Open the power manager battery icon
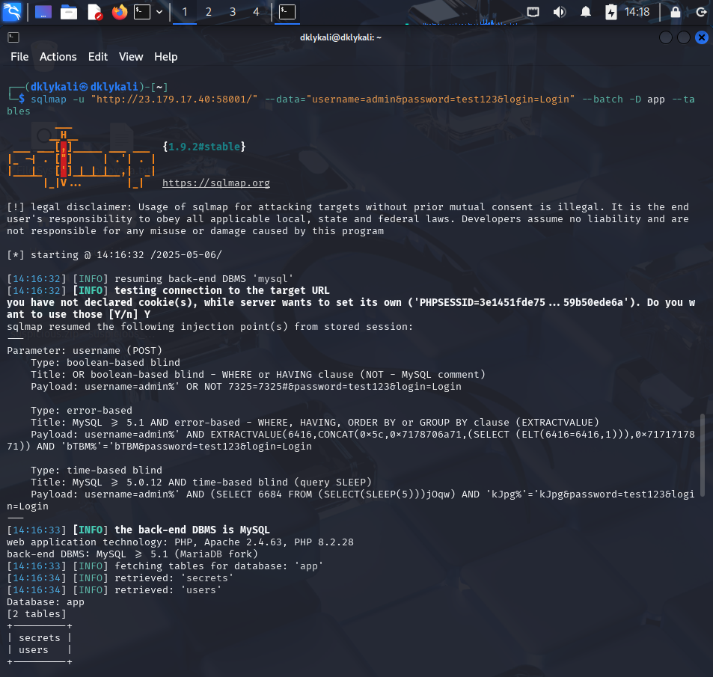 611,12
